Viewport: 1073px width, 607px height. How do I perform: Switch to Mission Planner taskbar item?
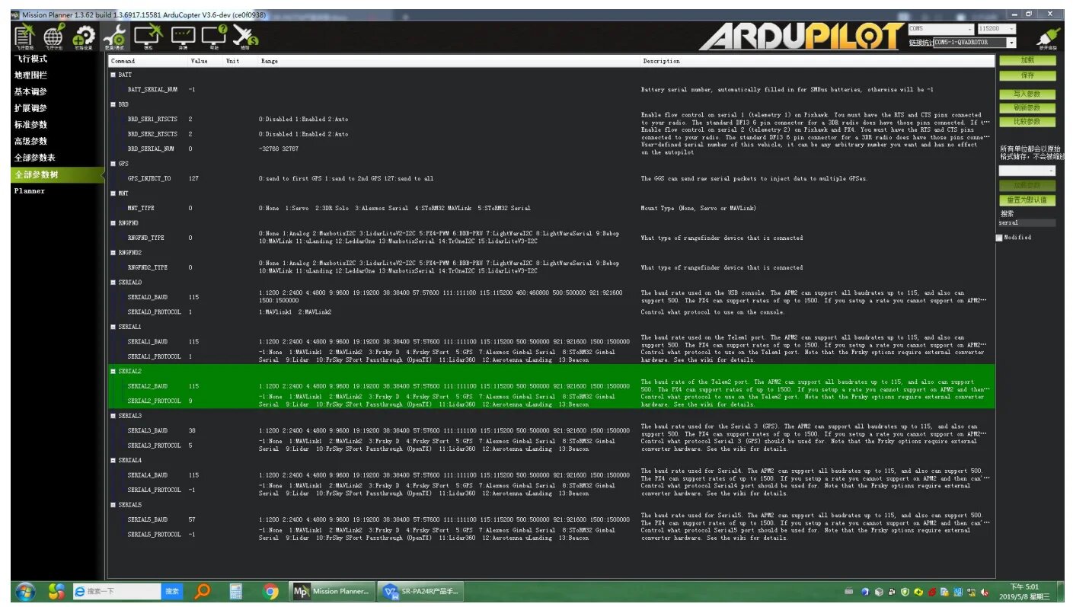[333, 590]
